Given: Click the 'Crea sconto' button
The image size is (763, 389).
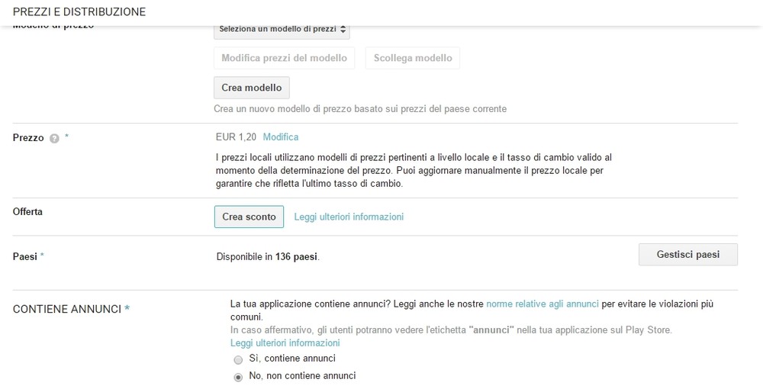Looking at the screenshot, I should (x=250, y=217).
